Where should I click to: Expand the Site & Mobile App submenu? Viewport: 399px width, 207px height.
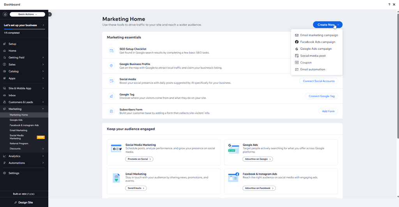[x=43, y=88]
